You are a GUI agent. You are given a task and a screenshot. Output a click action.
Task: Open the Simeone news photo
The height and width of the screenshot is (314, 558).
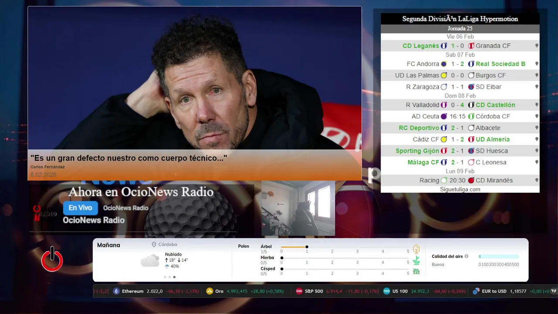[x=194, y=78]
